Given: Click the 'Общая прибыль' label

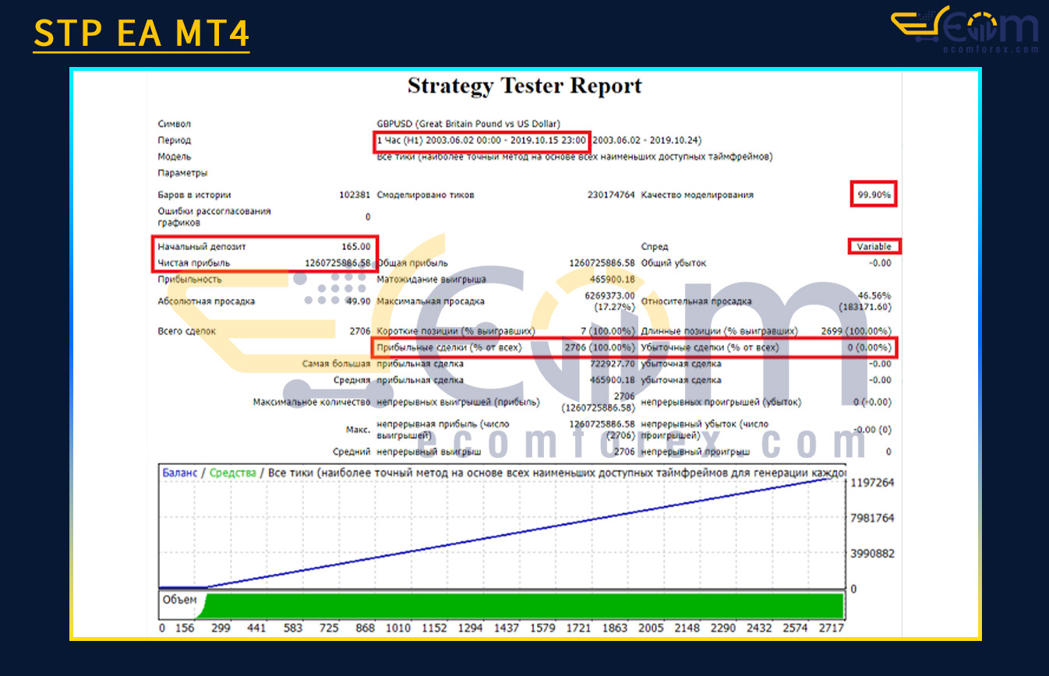Looking at the screenshot, I should [x=412, y=262].
